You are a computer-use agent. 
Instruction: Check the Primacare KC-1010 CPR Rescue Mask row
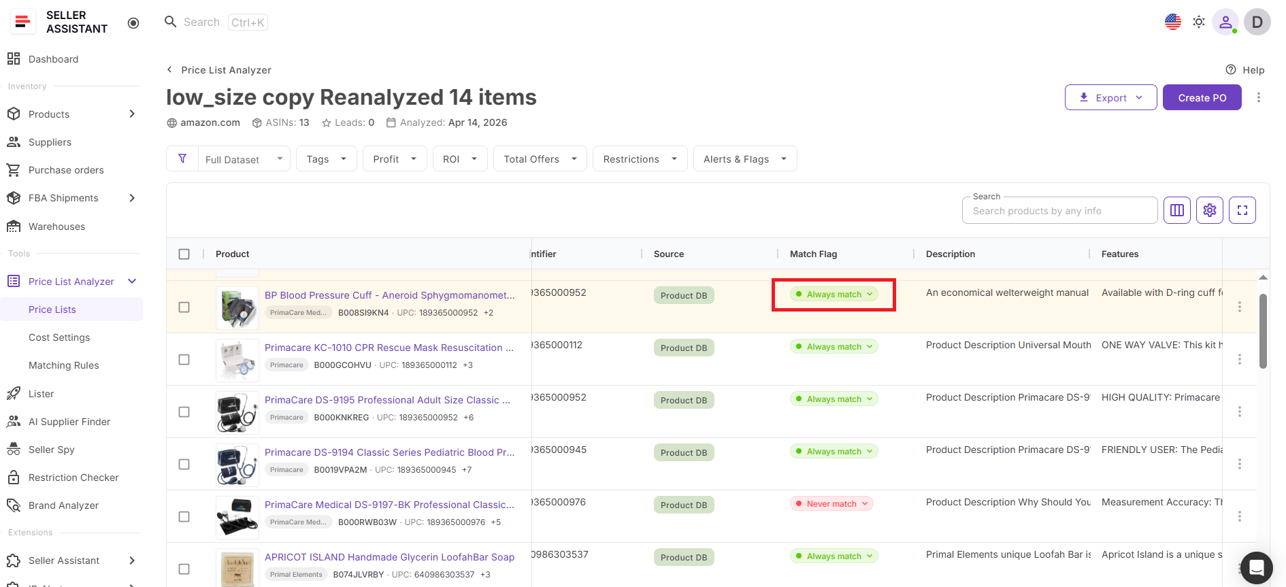point(184,359)
